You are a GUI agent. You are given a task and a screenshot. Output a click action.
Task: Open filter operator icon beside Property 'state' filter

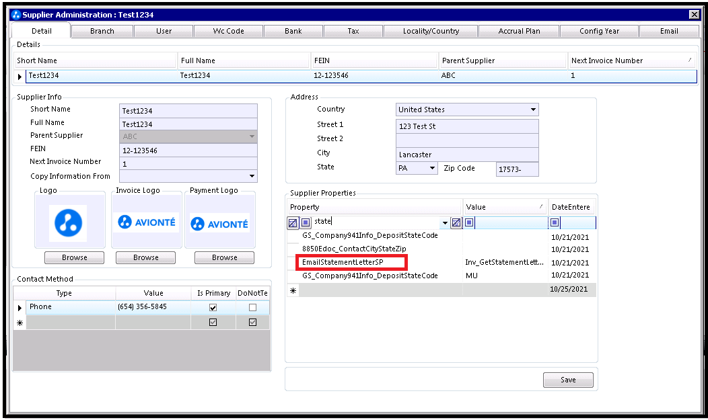pos(306,222)
